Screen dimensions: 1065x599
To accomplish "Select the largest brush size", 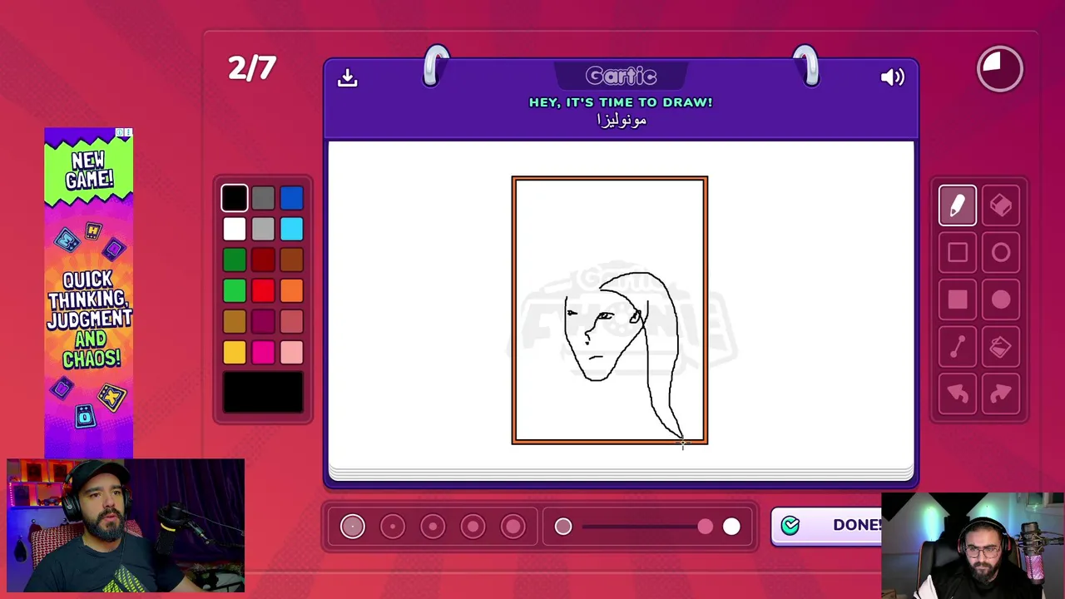I will 513,526.
